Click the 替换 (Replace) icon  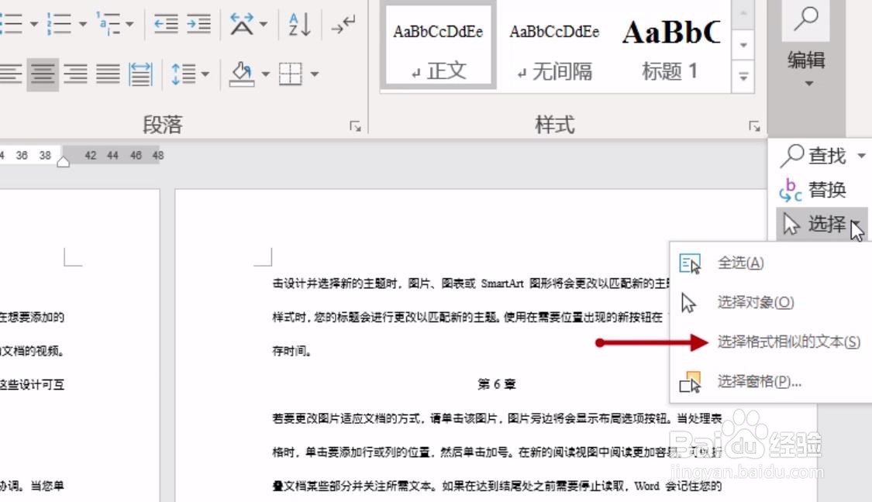coord(814,190)
